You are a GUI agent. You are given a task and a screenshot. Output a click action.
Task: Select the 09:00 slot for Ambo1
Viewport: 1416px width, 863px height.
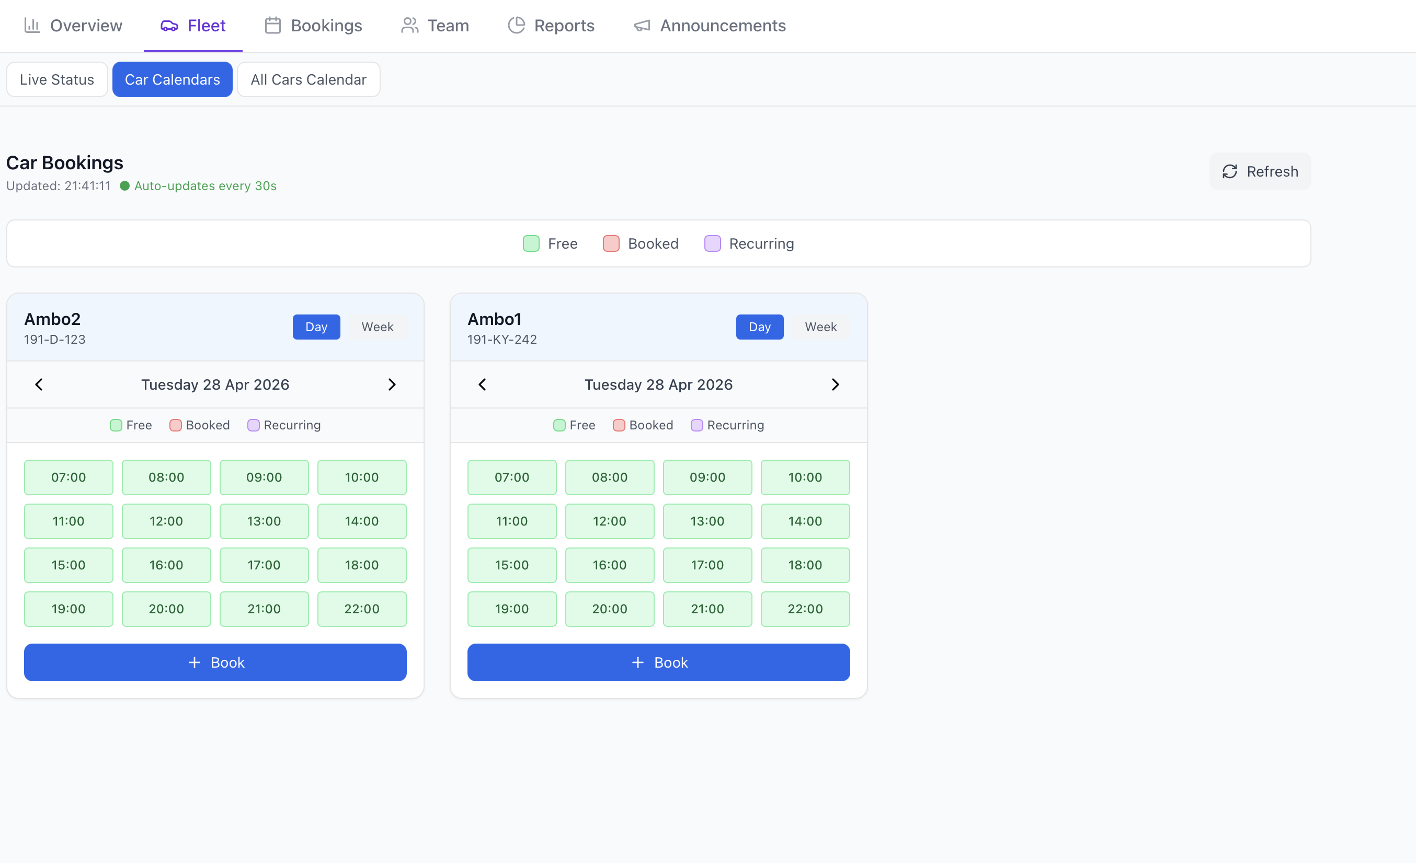707,477
